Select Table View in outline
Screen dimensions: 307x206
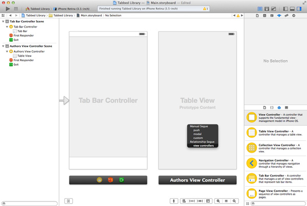tap(23, 56)
